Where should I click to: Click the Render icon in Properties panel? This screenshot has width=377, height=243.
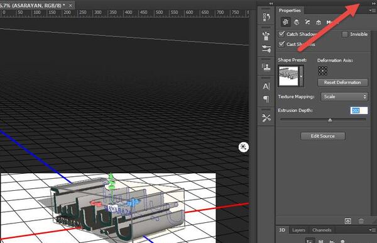click(347, 221)
